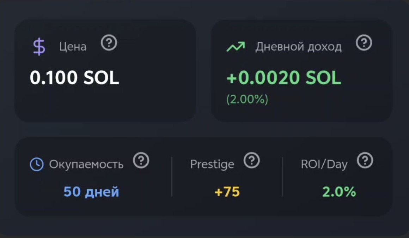Show help for Дневной доход

click(x=364, y=43)
